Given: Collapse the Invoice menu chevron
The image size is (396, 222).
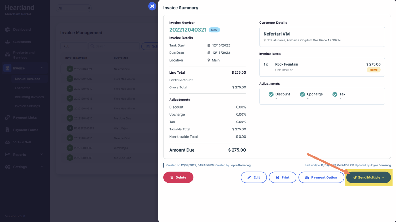Looking at the screenshot, I should click(x=42, y=68).
